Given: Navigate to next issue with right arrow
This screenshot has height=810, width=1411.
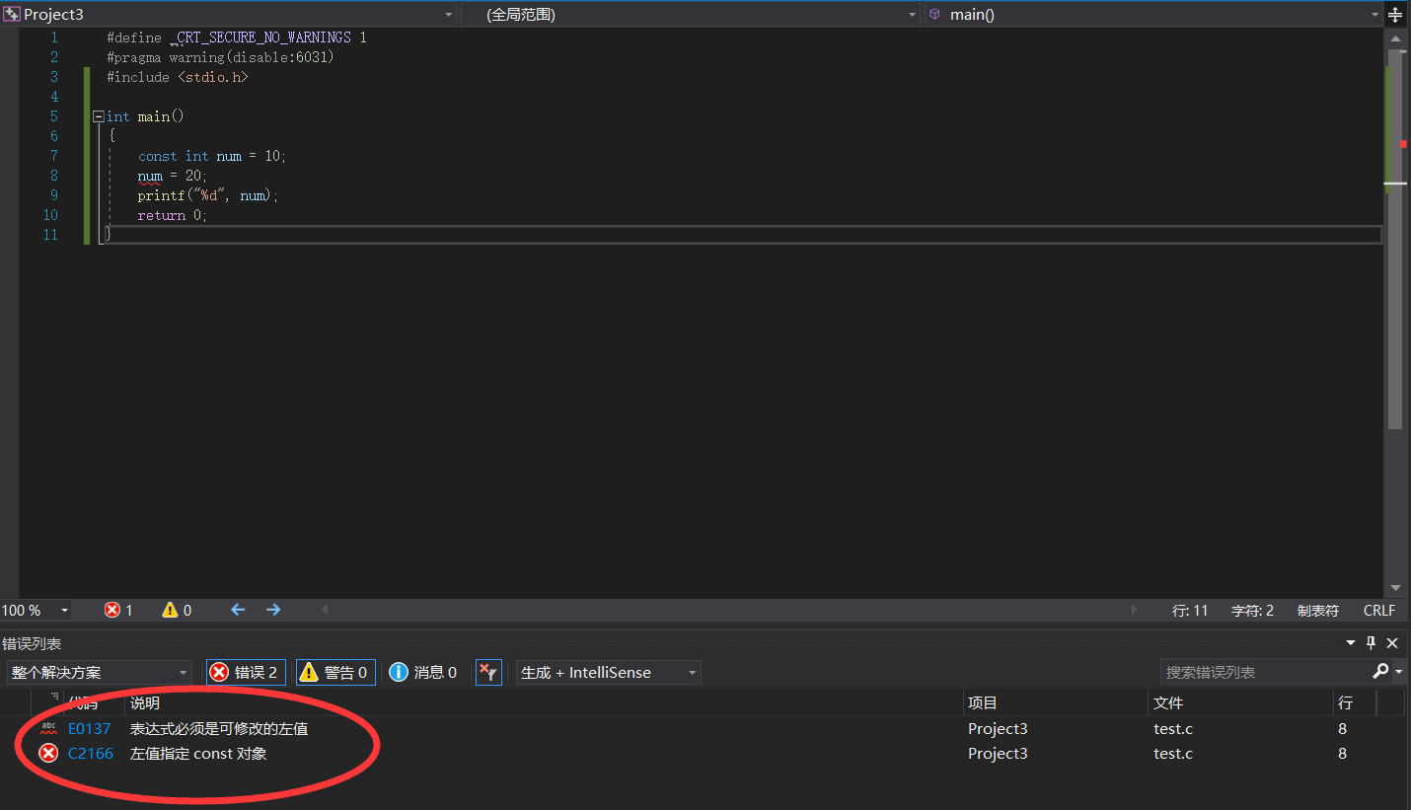Looking at the screenshot, I should pos(273,610).
